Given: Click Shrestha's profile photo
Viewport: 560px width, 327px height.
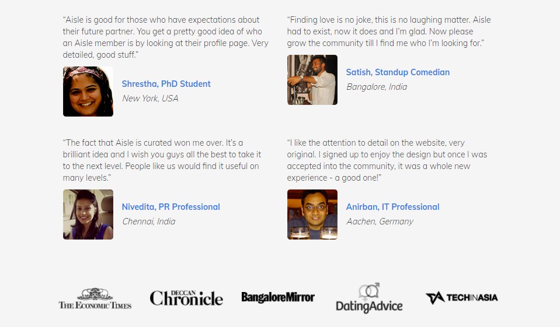Looking at the screenshot, I should point(88,92).
